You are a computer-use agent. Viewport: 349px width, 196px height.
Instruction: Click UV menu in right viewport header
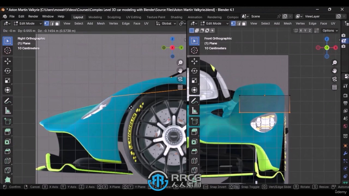(333, 23)
